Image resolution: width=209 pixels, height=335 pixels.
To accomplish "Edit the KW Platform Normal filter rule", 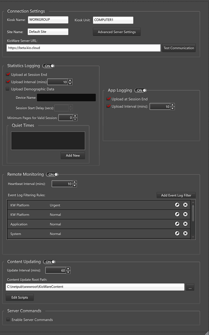I will coord(177,214).
